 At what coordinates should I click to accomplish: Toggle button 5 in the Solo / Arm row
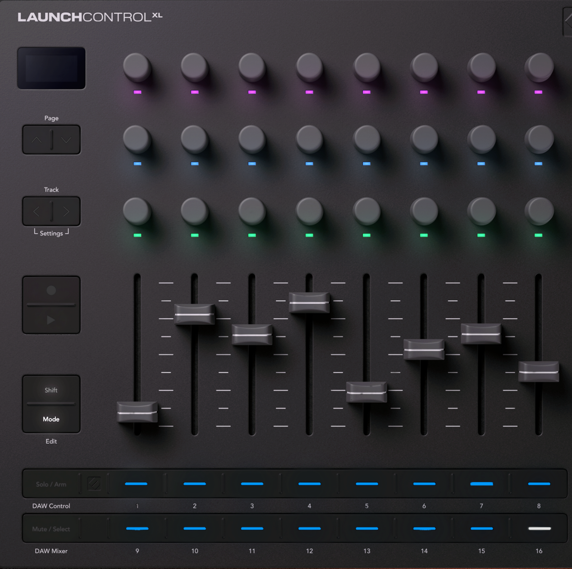click(367, 484)
